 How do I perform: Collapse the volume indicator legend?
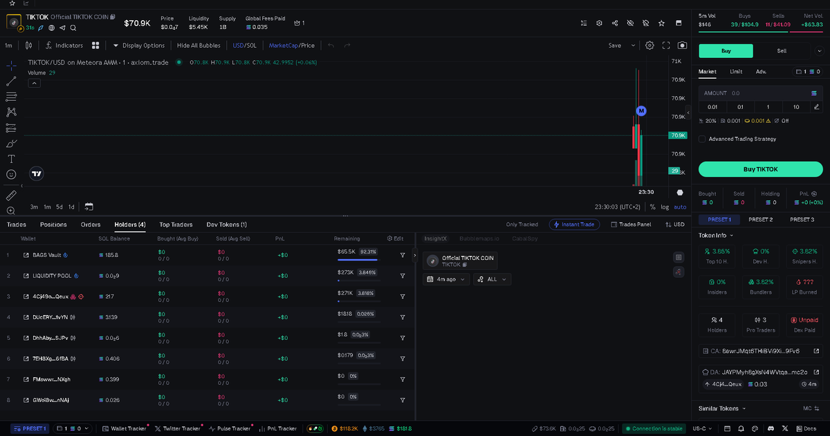click(x=34, y=83)
